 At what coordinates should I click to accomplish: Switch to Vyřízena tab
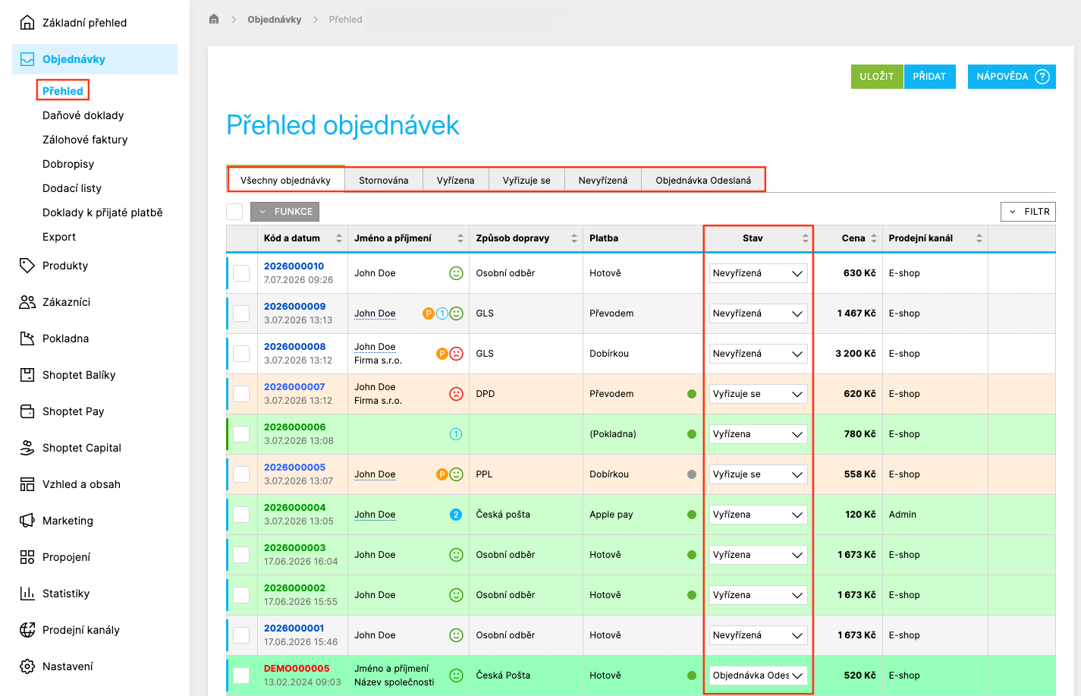tap(456, 181)
